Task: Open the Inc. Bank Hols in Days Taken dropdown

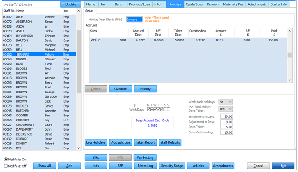Action: (x=226, y=109)
